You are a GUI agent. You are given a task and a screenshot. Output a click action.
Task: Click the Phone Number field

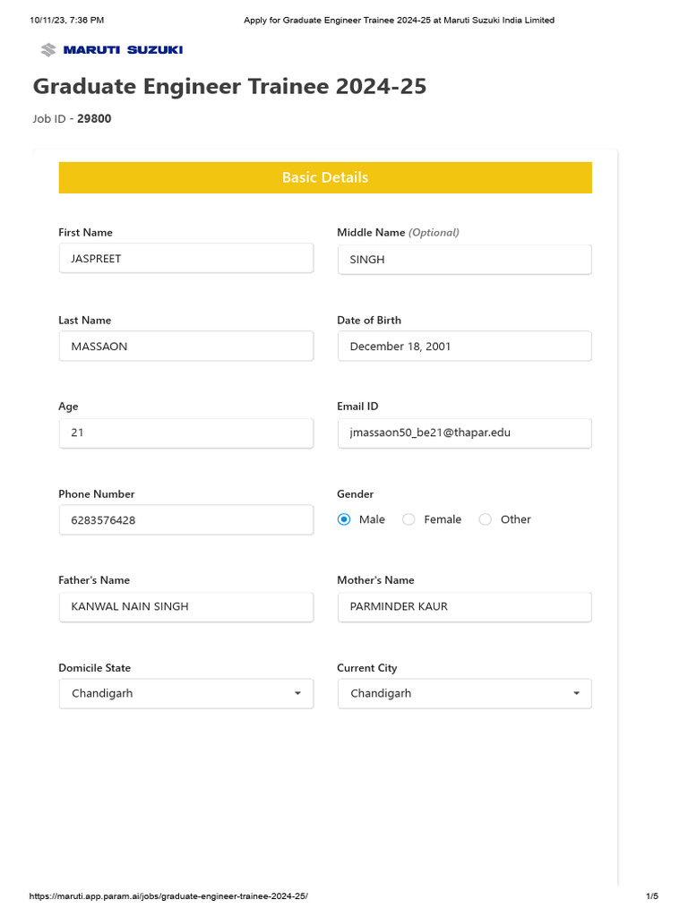(x=186, y=520)
